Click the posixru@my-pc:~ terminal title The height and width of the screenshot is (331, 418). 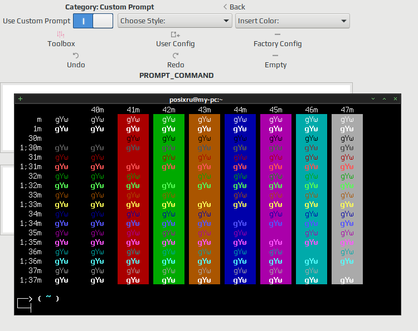point(196,100)
